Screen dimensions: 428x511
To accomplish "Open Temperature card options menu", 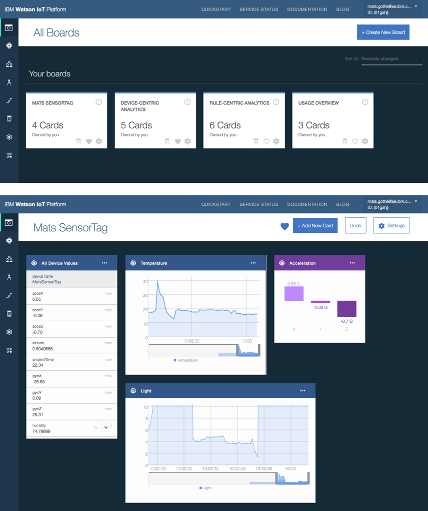I will click(x=253, y=263).
